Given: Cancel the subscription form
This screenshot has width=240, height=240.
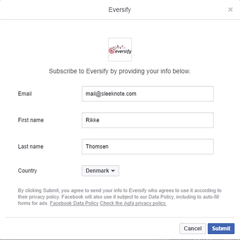Looking at the screenshot, I should 193,228.
